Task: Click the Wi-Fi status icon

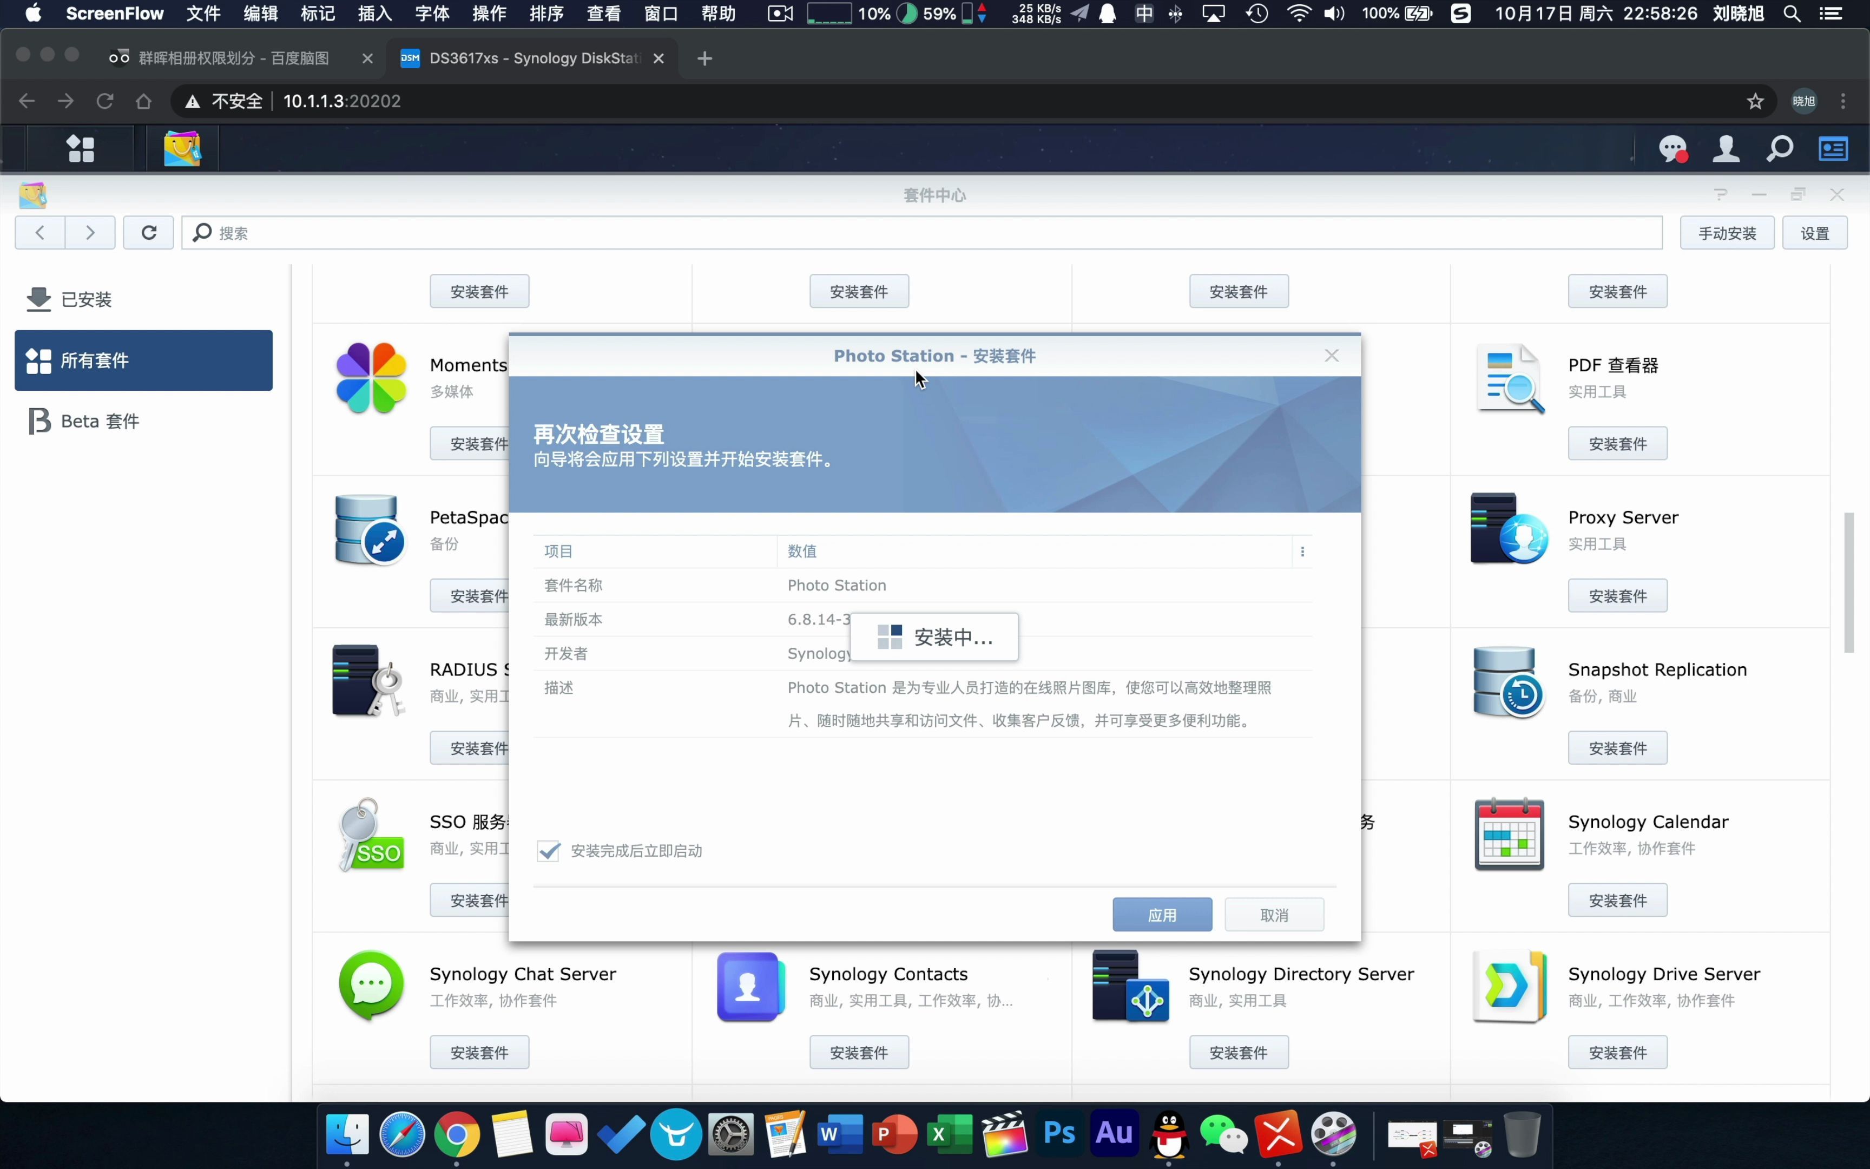Action: pyautogui.click(x=1300, y=14)
